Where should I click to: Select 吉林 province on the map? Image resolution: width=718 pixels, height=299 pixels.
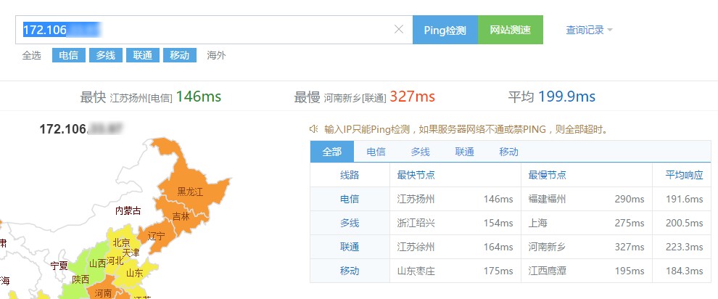pos(181,216)
